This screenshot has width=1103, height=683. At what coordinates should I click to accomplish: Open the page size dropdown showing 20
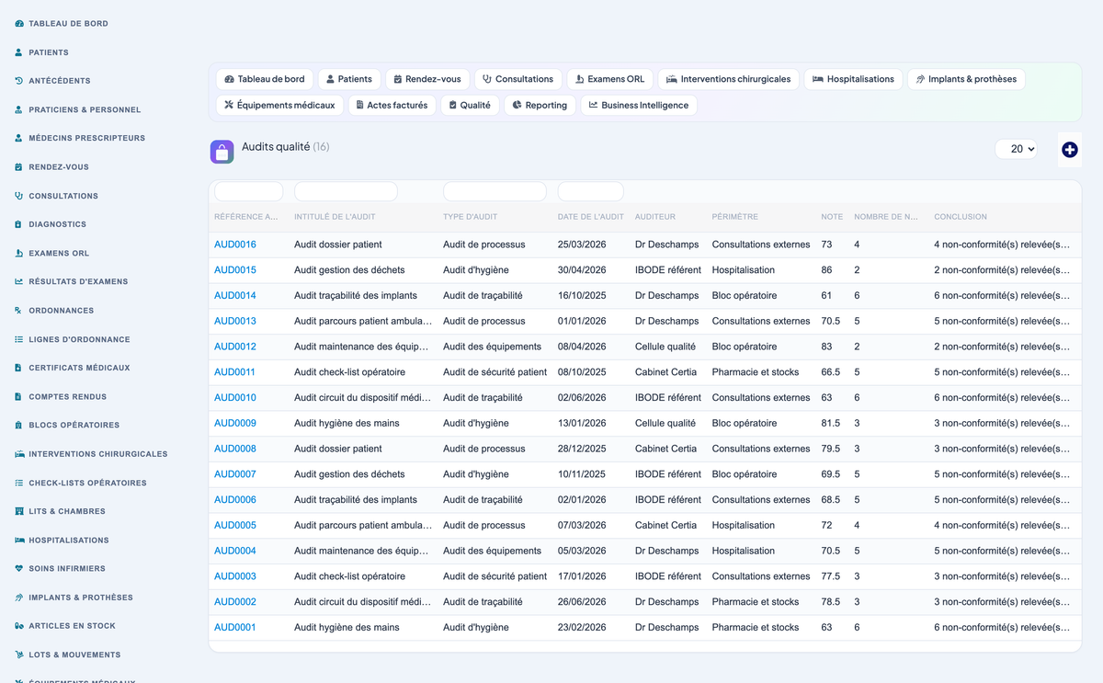pyautogui.click(x=1016, y=149)
